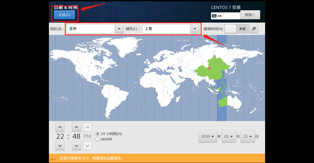314x163 pixels.
Task: Increase the minutes with the up arrow
Action: pos(76,127)
